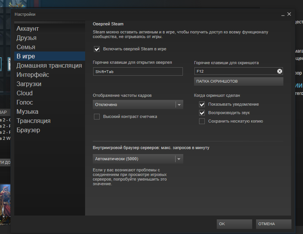The height and width of the screenshot is (234, 303).
Task: Enable Высокий контраст счетчика checkbox
Action: point(97,116)
